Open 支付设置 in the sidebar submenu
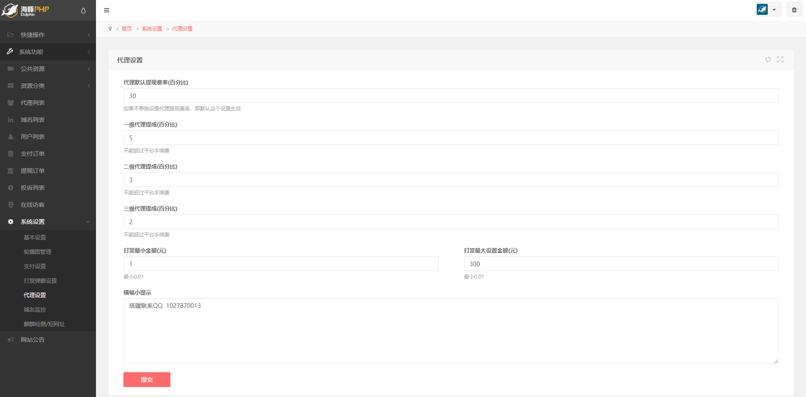Screen dimensions: 806x397 pyautogui.click(x=35, y=266)
